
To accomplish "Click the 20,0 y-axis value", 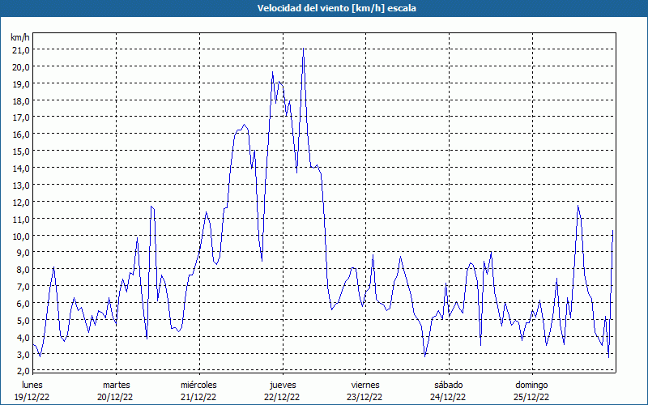I will click(x=21, y=67).
